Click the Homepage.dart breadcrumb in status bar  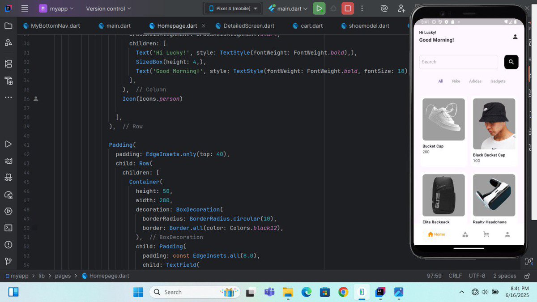[106, 276]
